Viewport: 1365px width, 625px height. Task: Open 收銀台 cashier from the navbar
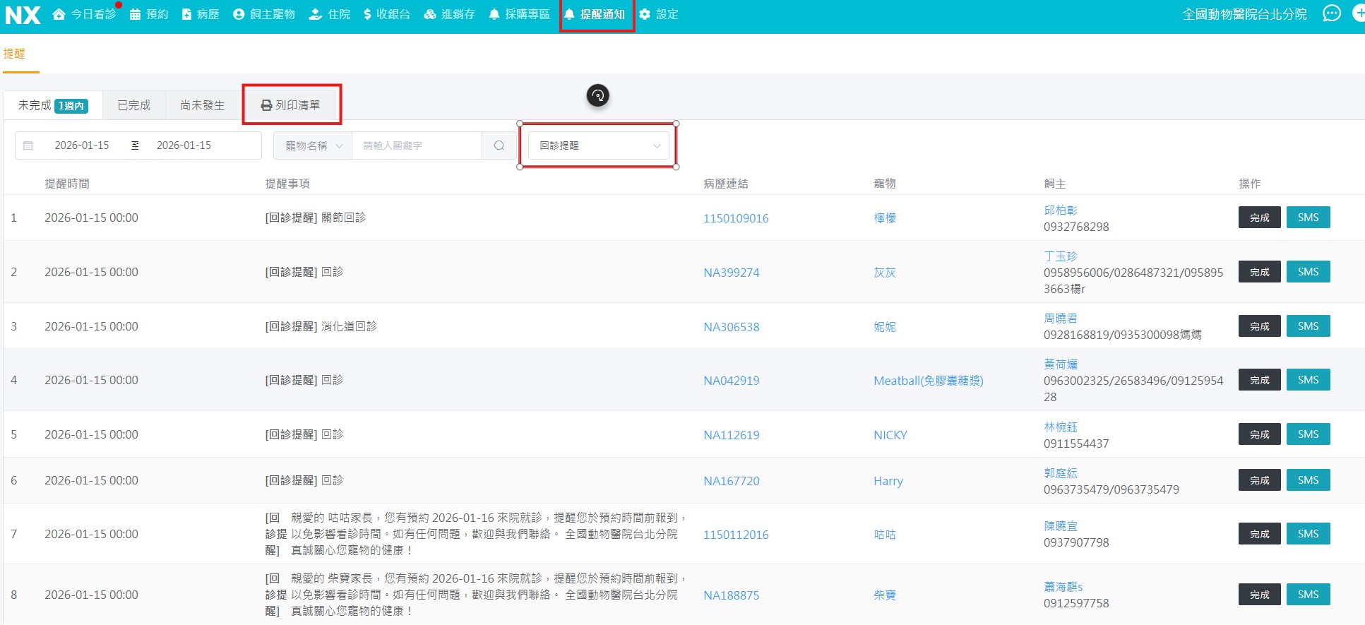coord(386,14)
